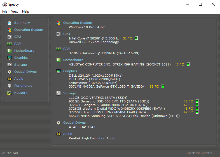Select Motherboard section in the sidebar
The height and width of the screenshot is (157, 220).
[x=24, y=51]
